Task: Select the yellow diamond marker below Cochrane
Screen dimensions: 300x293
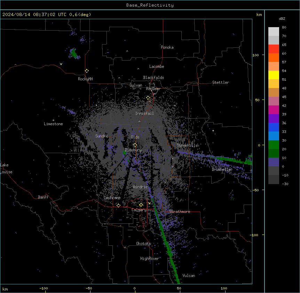Action: coord(118,205)
